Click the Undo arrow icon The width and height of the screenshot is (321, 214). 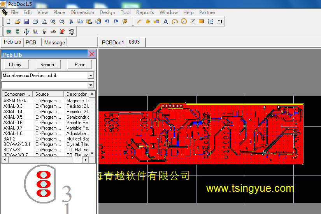coord(107,21)
